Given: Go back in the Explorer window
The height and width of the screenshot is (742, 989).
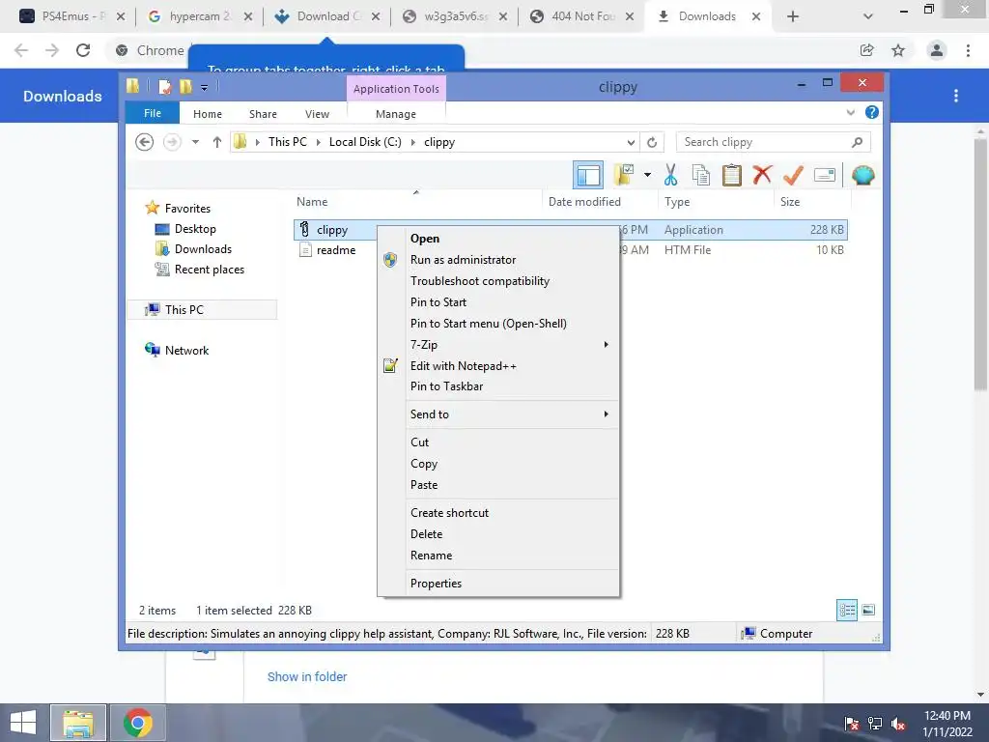Looking at the screenshot, I should (145, 142).
